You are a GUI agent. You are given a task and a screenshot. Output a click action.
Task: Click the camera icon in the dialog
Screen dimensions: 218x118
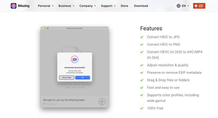[x=75, y=59]
